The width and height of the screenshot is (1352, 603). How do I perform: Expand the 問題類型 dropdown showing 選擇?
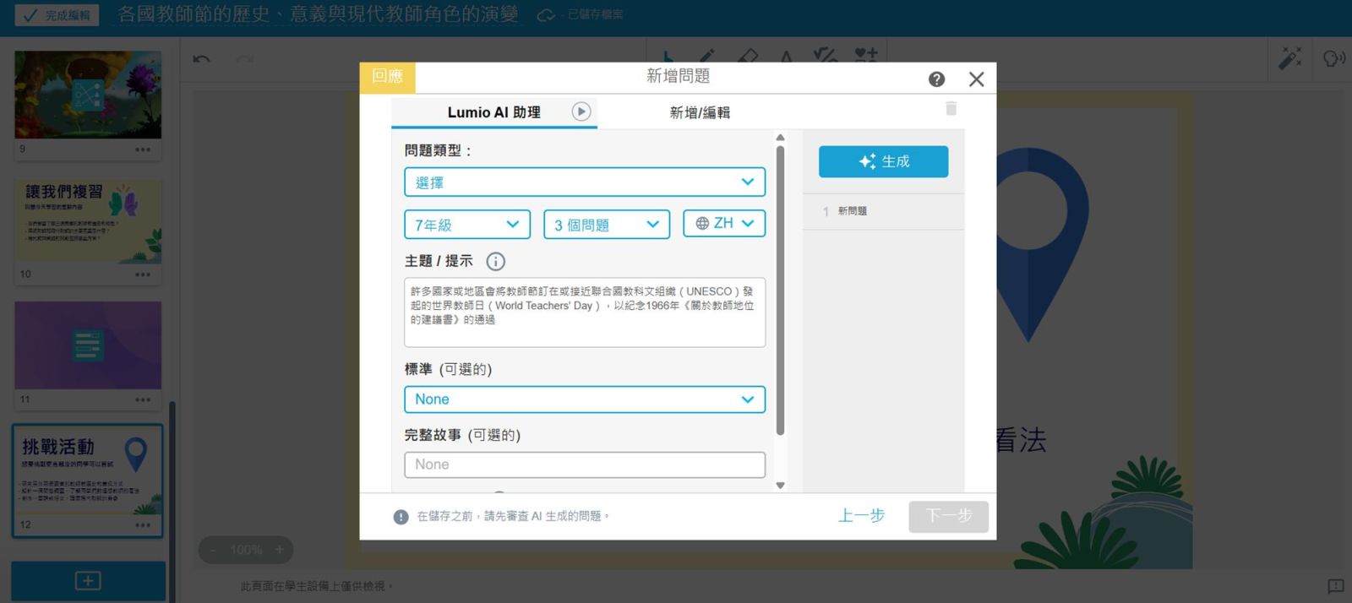[584, 182]
